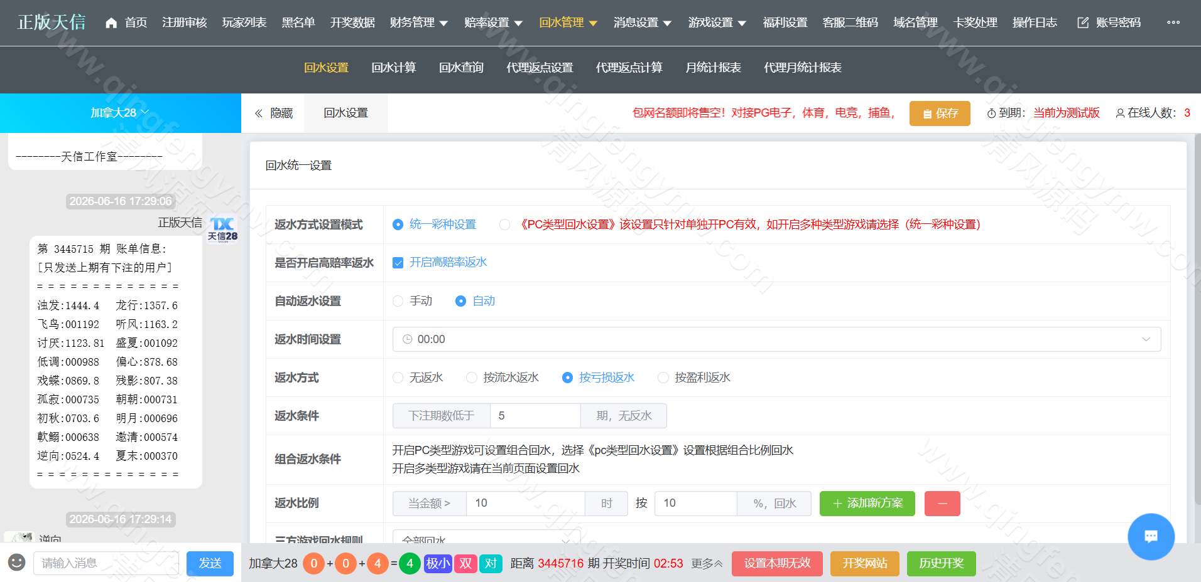Click the orange 保存 button

click(940, 114)
